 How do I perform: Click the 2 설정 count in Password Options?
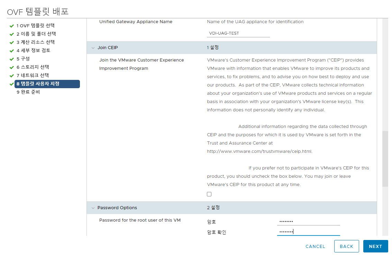pos(213,207)
